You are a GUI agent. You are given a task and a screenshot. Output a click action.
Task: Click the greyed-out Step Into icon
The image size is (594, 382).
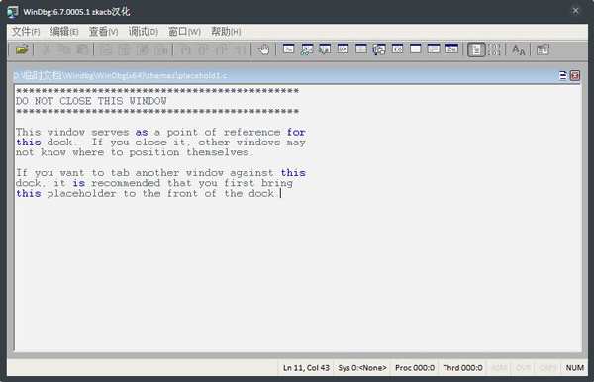(x=185, y=49)
